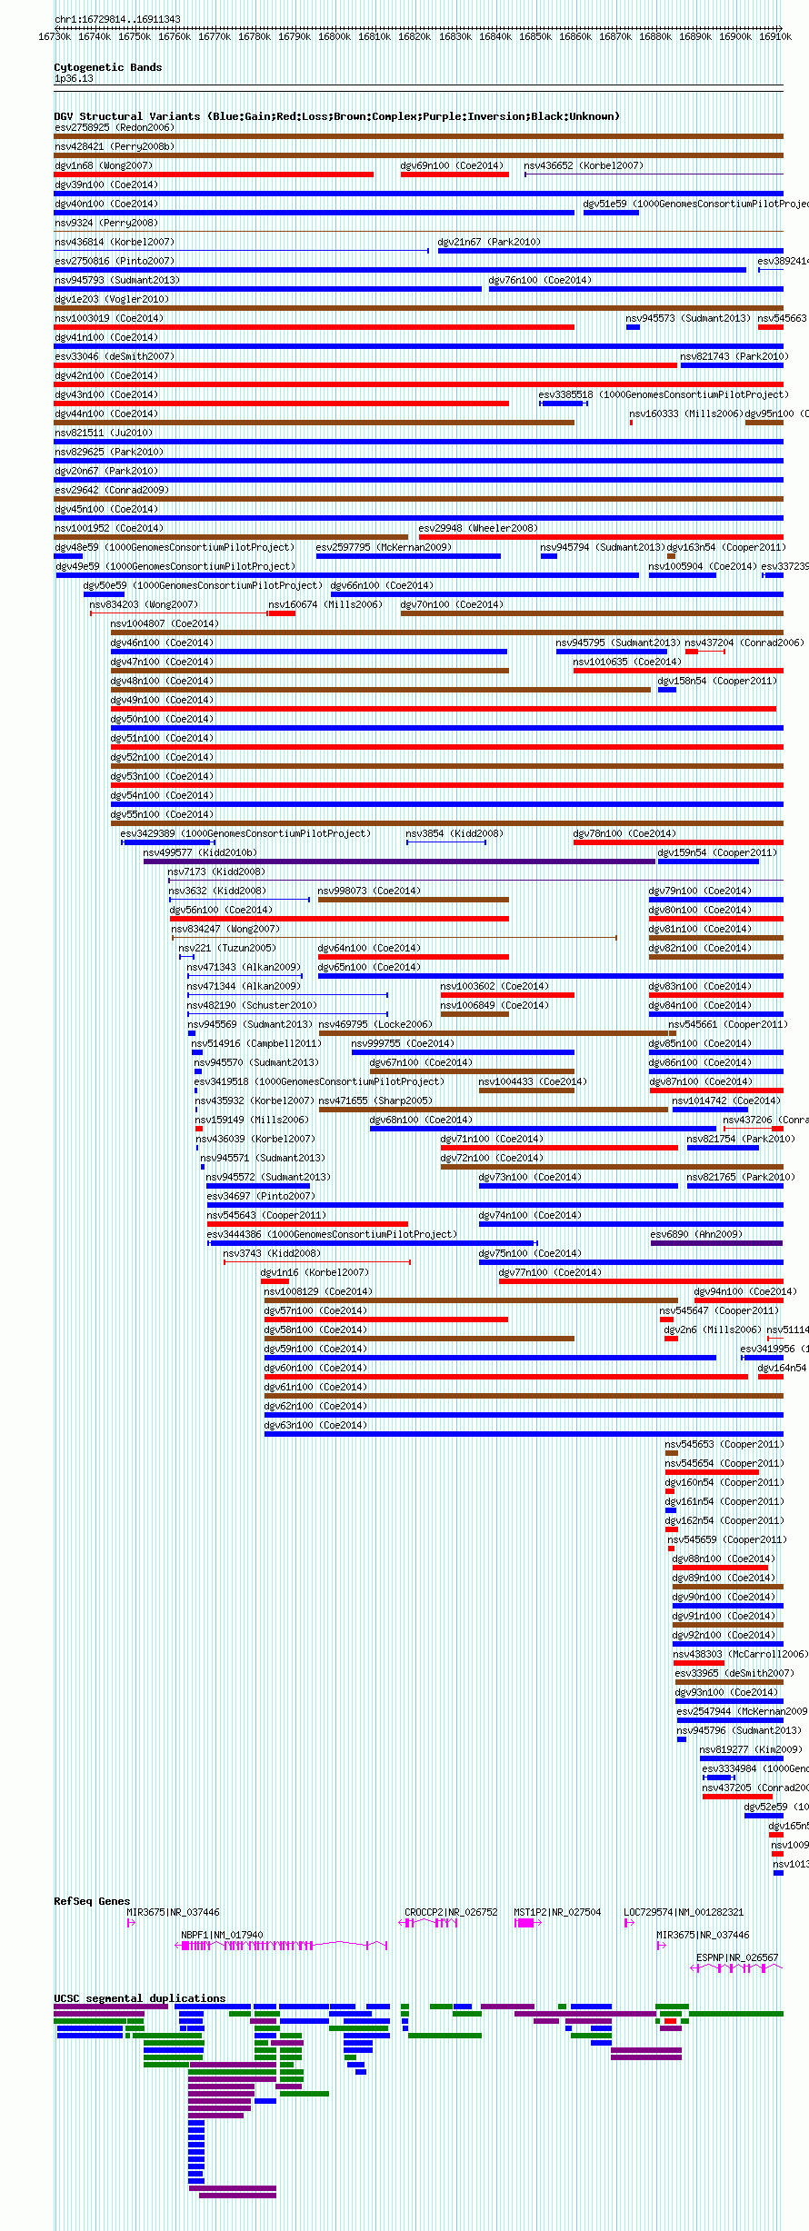Click the dgv1n68 (Wong2007) label

[104, 165]
